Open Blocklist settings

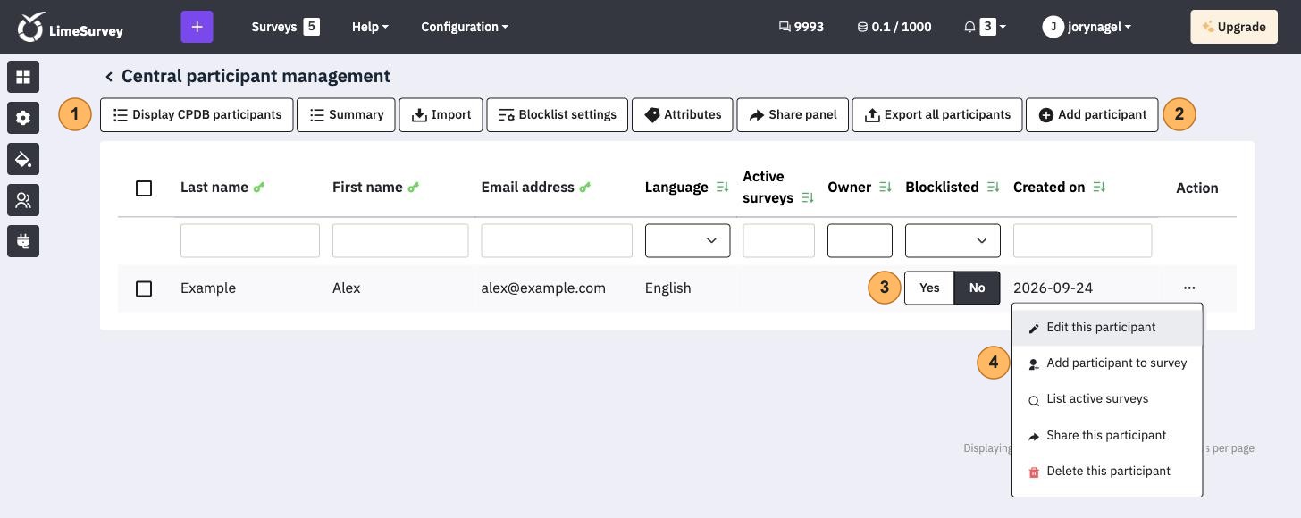[x=558, y=114]
